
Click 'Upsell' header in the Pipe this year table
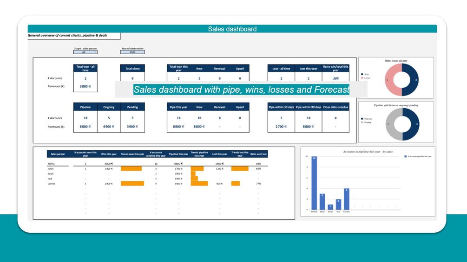point(240,107)
